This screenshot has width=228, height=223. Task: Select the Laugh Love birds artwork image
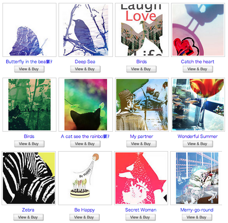tap(142, 30)
